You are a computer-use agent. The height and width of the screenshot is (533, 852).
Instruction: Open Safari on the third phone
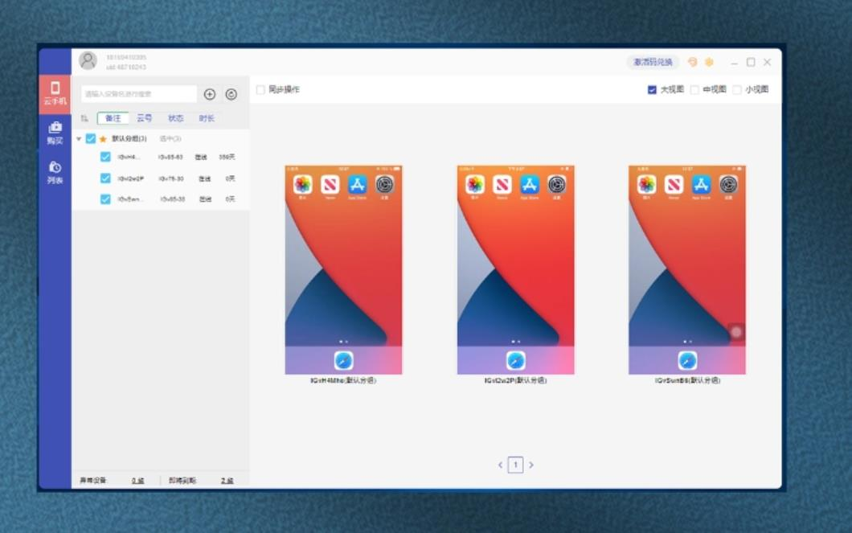(x=687, y=360)
